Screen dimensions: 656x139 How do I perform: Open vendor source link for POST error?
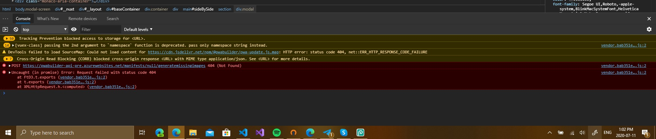(x=624, y=66)
